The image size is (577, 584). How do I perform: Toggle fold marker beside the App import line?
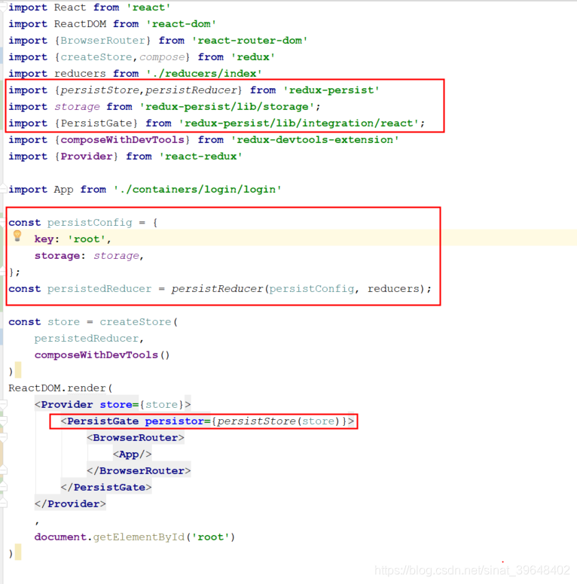[3, 189]
